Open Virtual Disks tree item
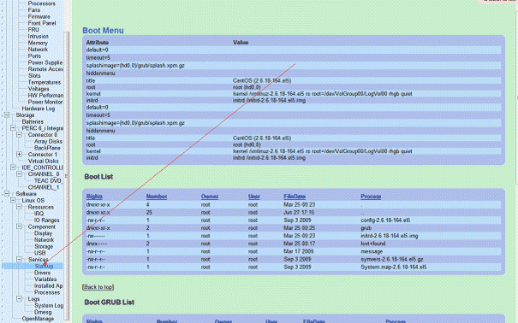 click(x=44, y=161)
